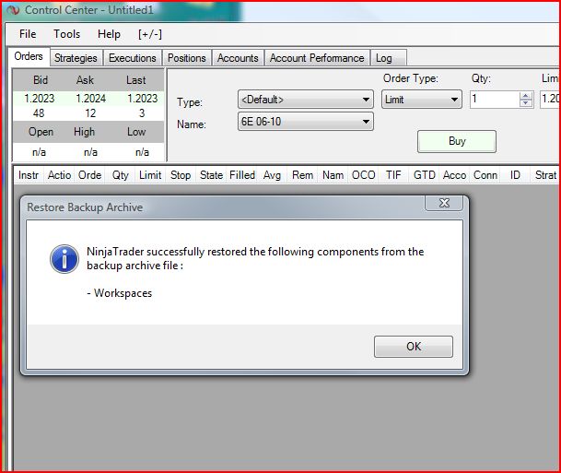
Task: Switch to the Orders tab
Action: 29,56
